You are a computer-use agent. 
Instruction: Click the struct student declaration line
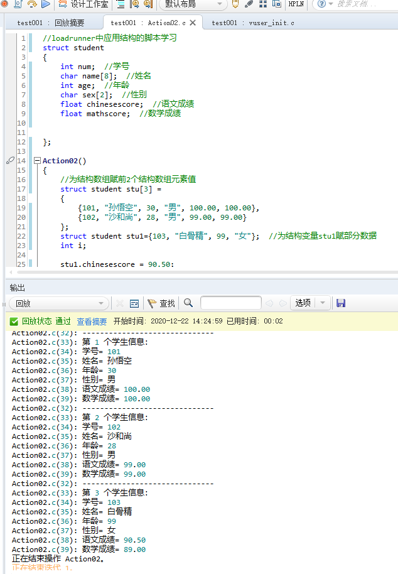73,48
